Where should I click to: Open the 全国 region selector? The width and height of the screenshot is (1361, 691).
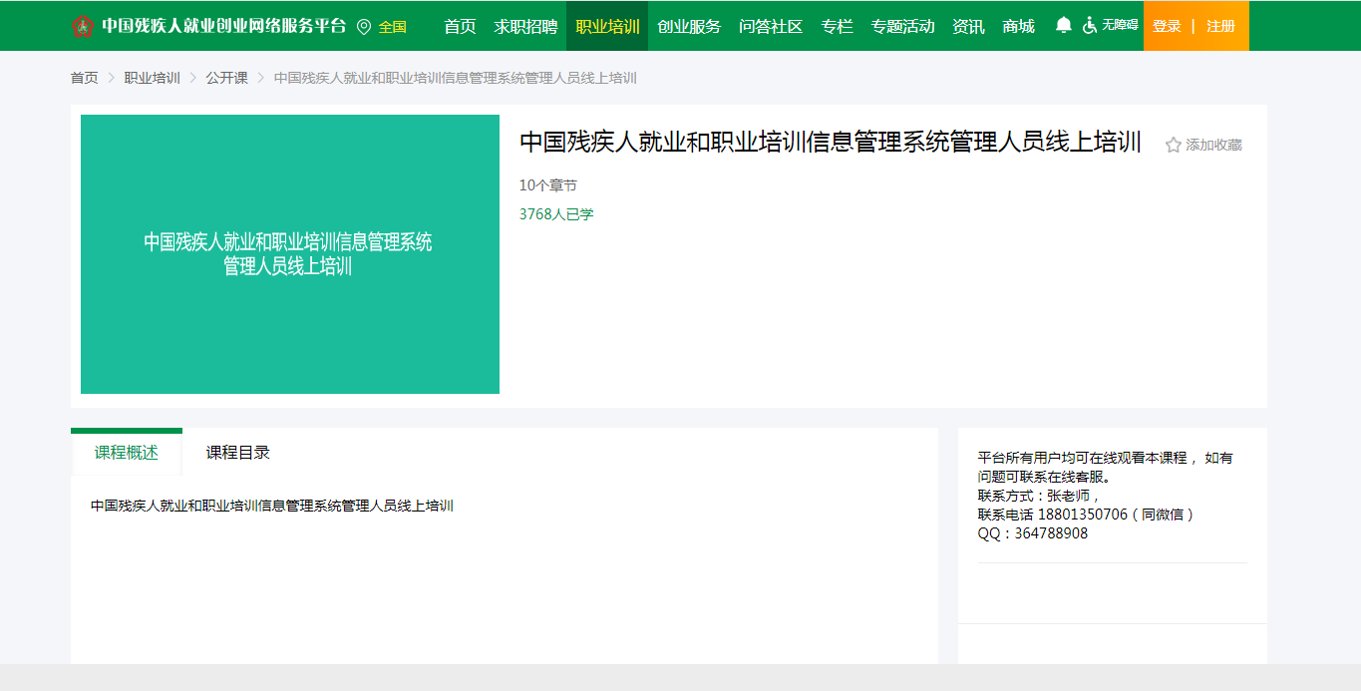pyautogui.click(x=392, y=27)
